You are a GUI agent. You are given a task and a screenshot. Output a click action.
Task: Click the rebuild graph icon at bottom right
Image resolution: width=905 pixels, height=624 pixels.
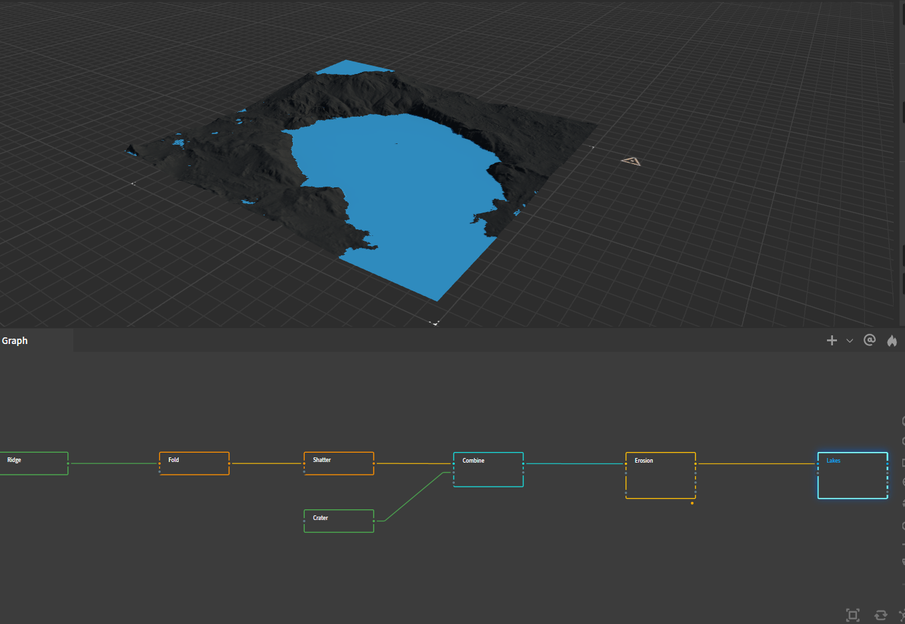pos(880,615)
